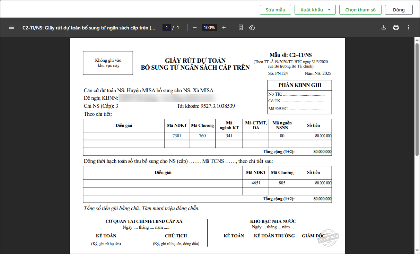The image size is (420, 254).
Task: Click the text Số: PNT24
Action: click(278, 73)
